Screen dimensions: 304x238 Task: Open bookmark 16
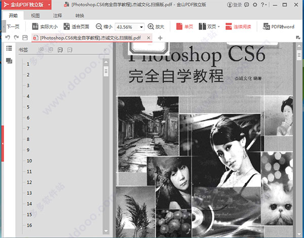pyautogui.click(x=29, y=225)
